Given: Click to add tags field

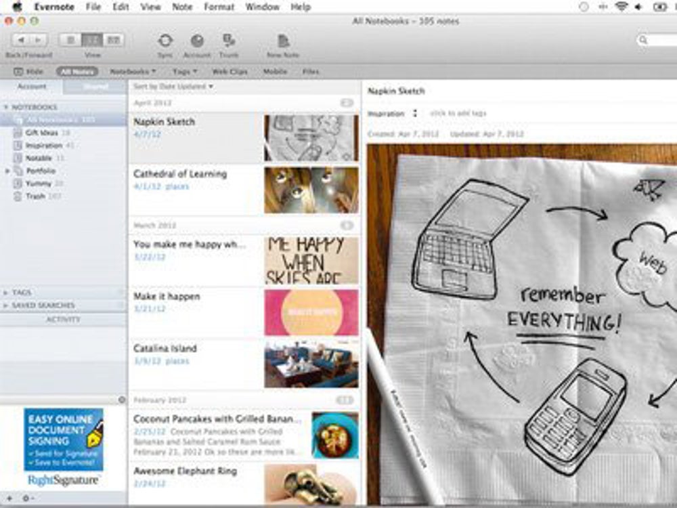Looking at the screenshot, I should (458, 114).
